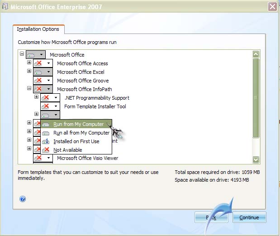Image resolution: width=280 pixels, height=236 pixels.
Task: Click the scrollbar down arrow in feature tree
Action: (256, 159)
